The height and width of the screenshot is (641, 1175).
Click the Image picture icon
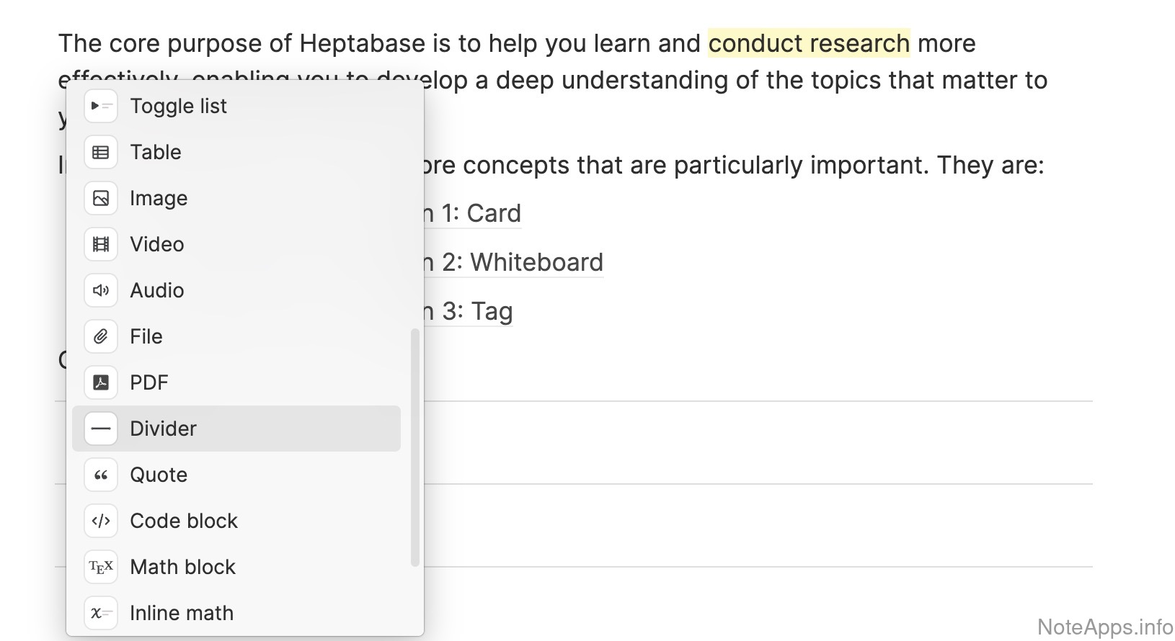tap(101, 199)
